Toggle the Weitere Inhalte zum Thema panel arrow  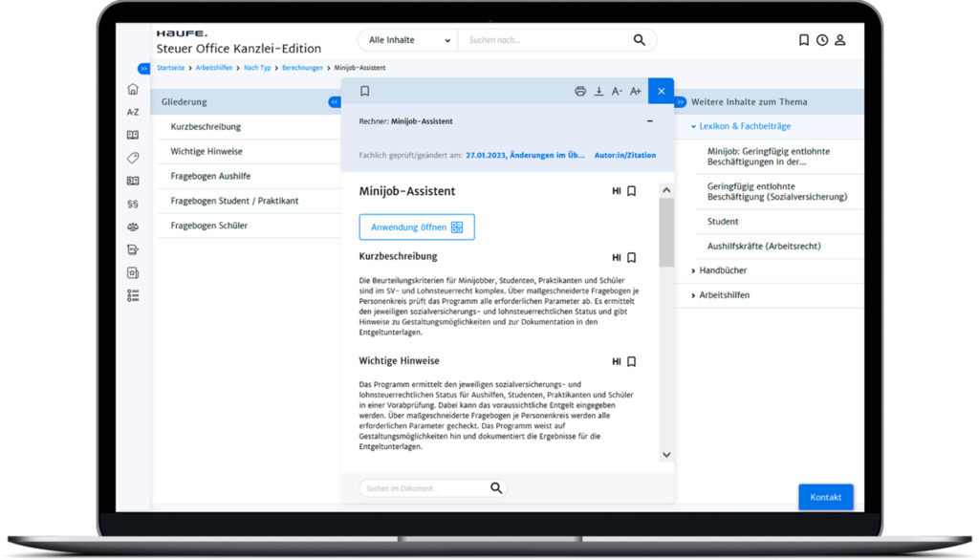point(681,101)
